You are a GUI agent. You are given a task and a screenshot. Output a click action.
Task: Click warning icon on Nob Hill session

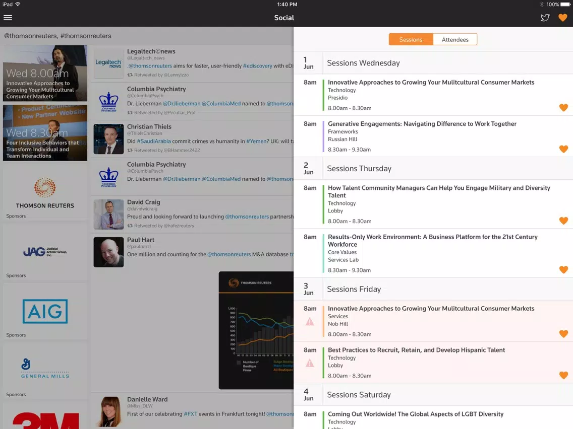[310, 321]
